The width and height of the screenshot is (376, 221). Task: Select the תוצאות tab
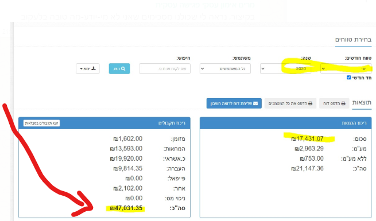[x=362, y=103]
